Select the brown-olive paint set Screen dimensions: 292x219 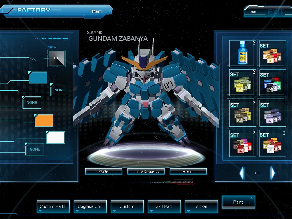242,113
